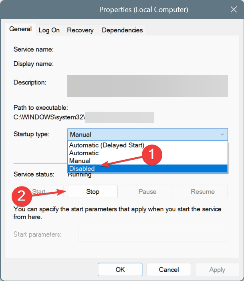The image size is (244, 281).
Task: Open the Log On tab
Action: pyautogui.click(x=49, y=30)
